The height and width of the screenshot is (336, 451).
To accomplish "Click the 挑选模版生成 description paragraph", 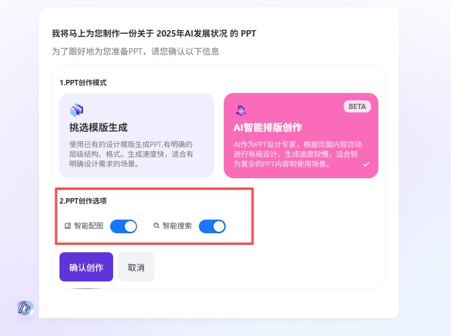I will [131, 154].
